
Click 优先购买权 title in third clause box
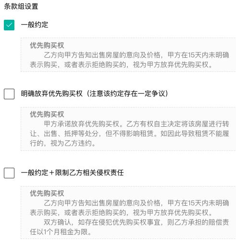[x=47, y=193]
